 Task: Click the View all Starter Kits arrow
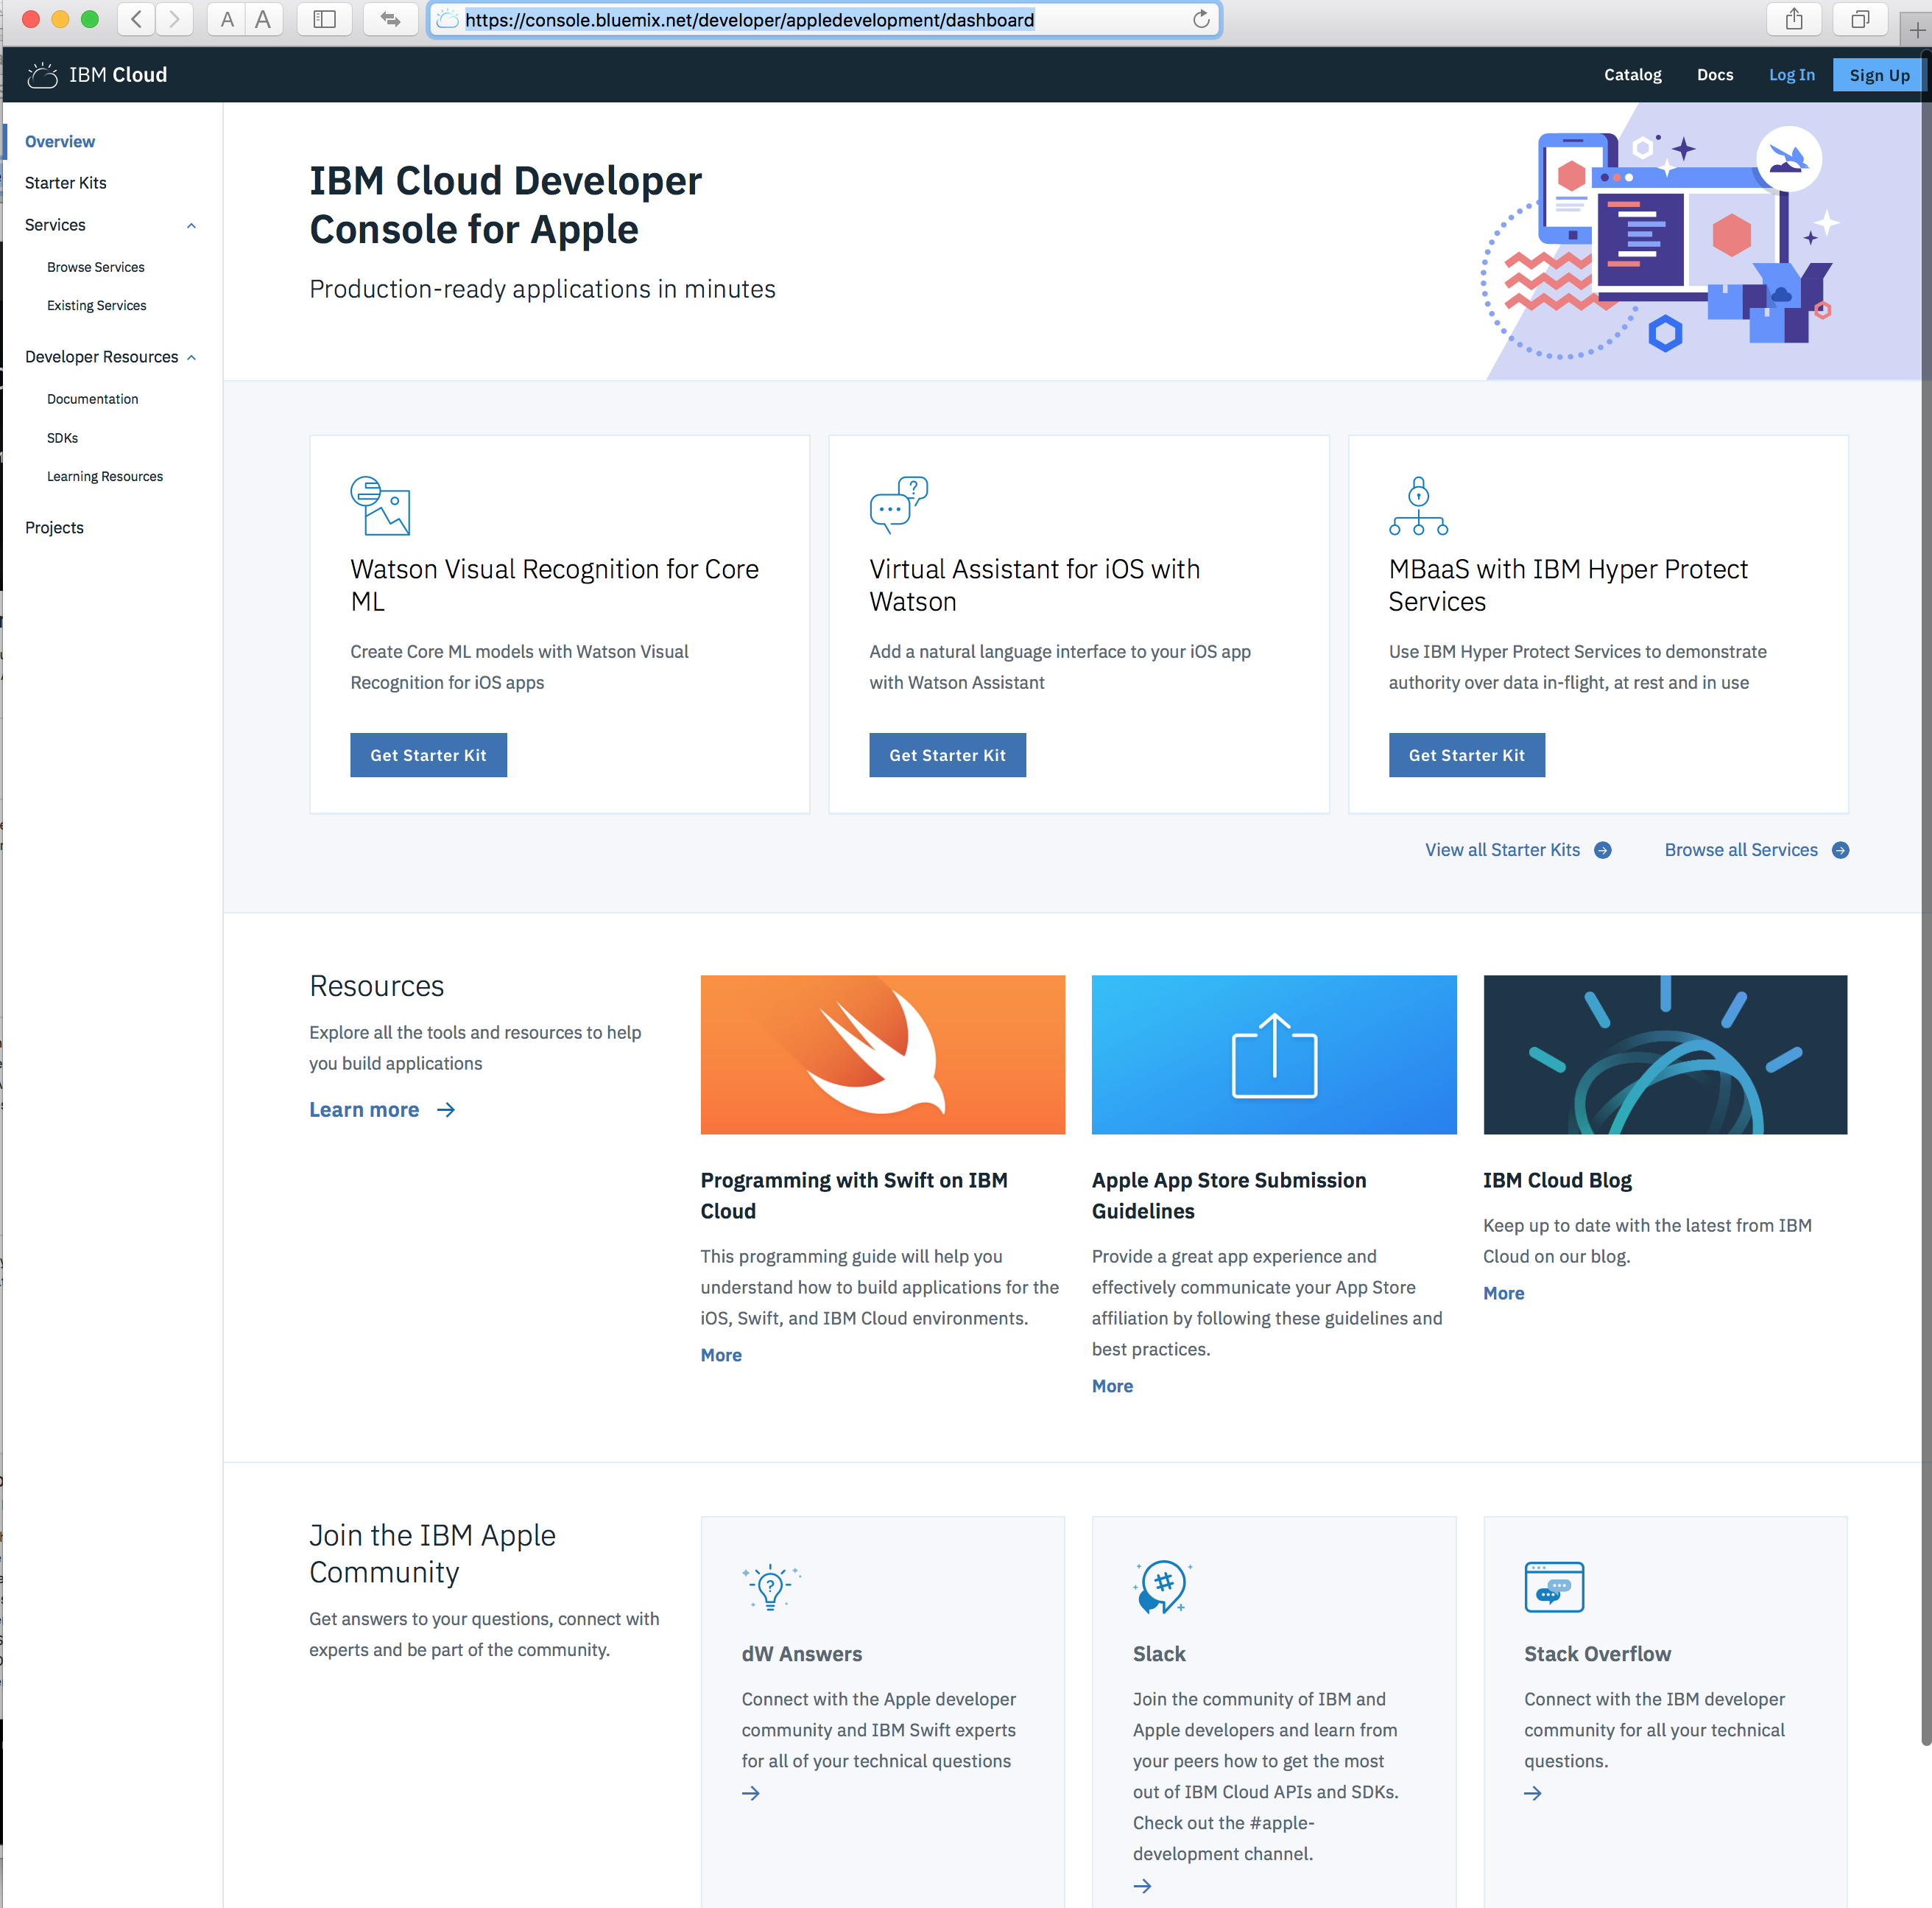tap(1602, 850)
